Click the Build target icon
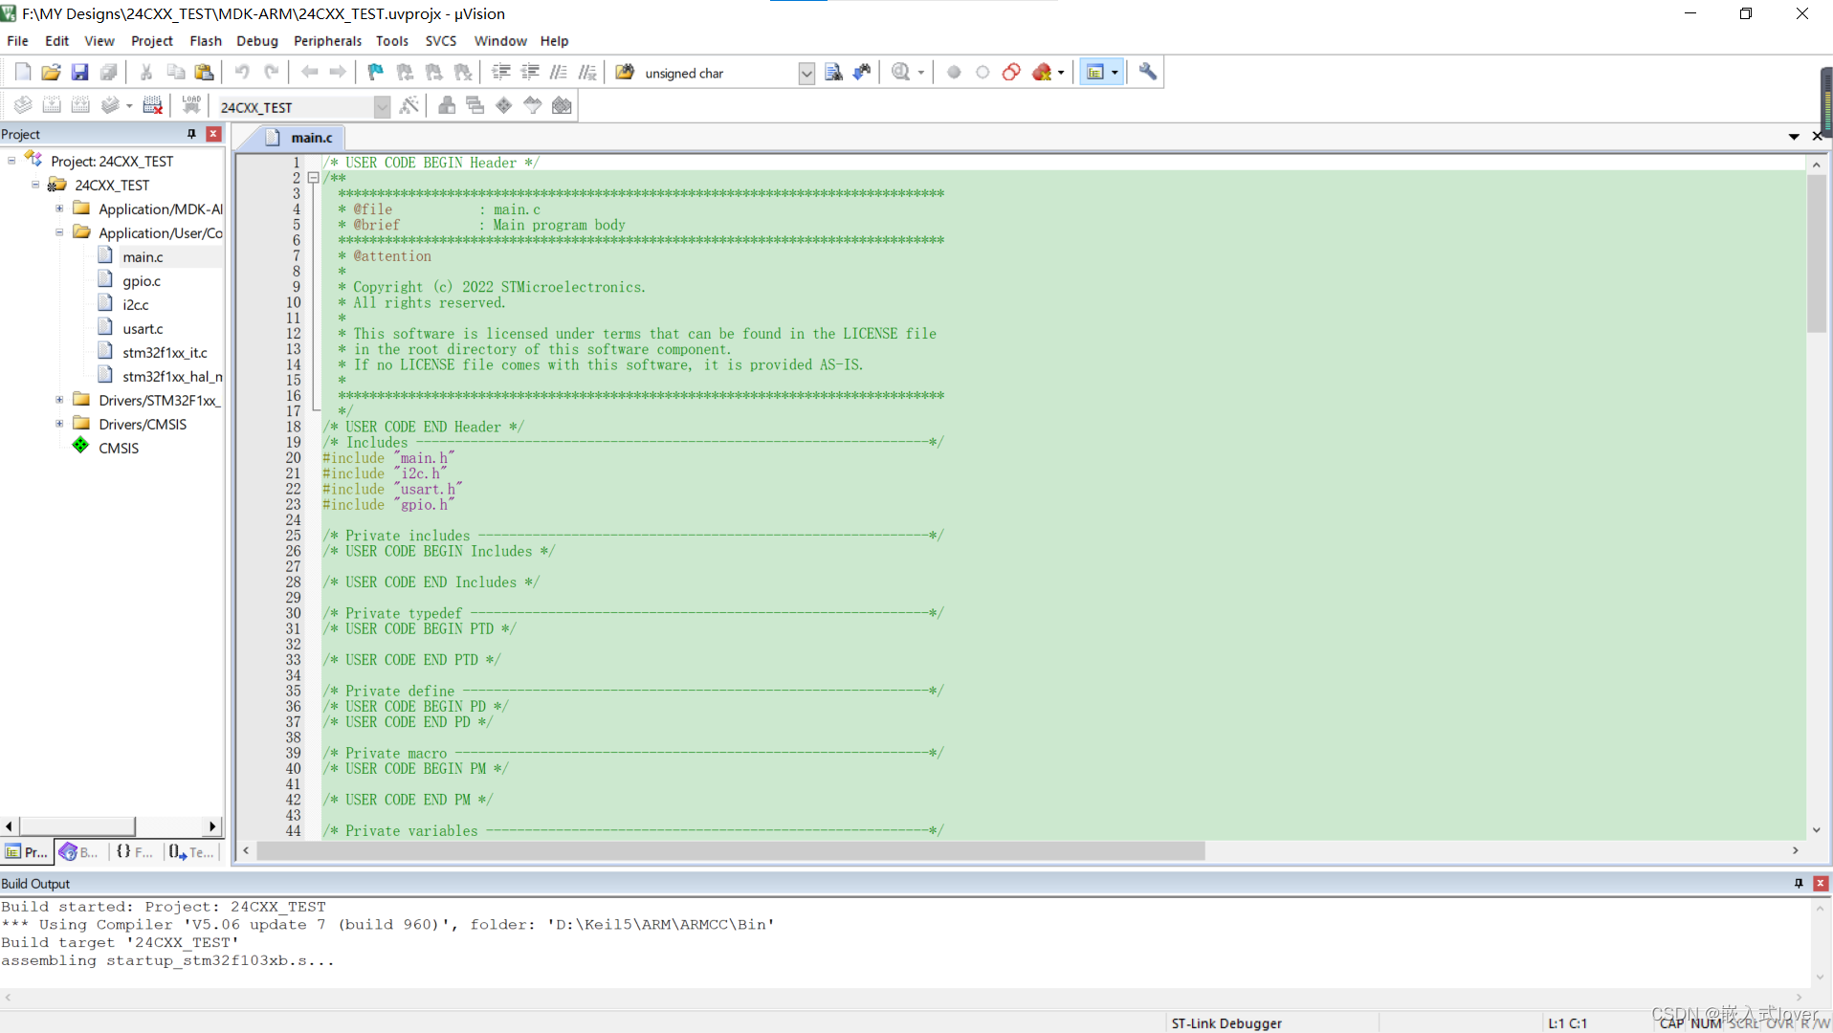Viewport: 1833px width, 1033px height. tap(52, 106)
